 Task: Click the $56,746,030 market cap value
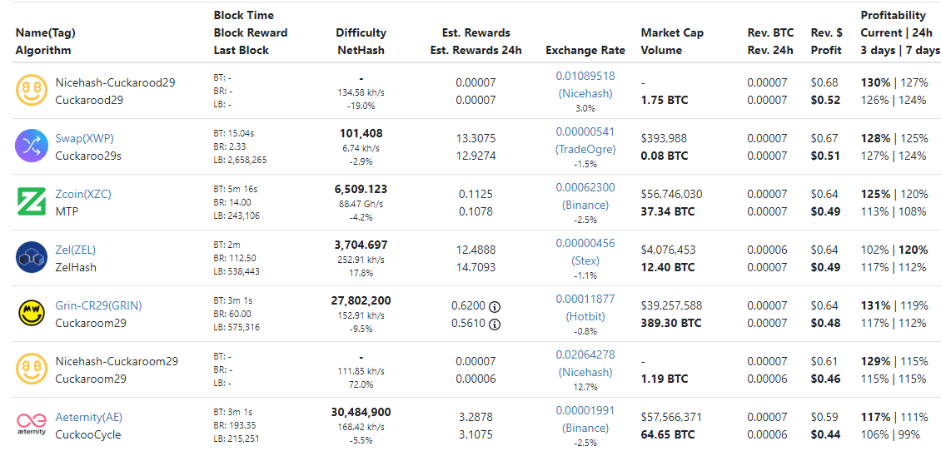(x=671, y=195)
